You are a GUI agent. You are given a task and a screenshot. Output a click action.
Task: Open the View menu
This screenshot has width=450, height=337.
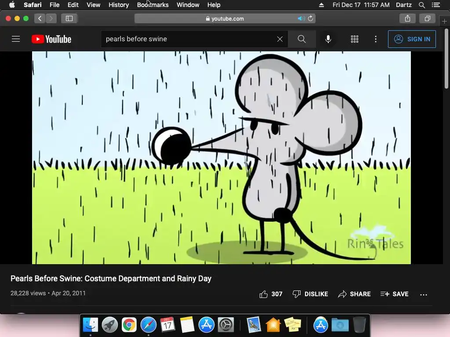[93, 5]
